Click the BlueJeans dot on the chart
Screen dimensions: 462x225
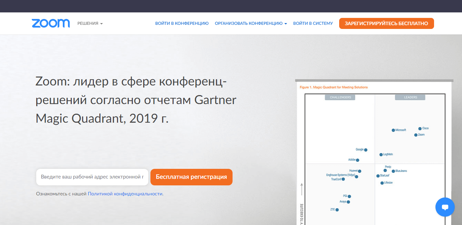pos(393,171)
